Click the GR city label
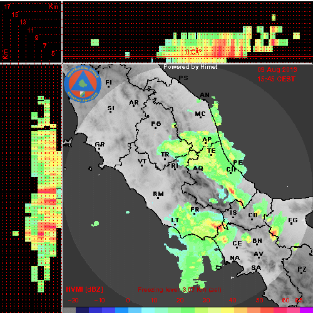313x313 pixels. click(x=100, y=145)
